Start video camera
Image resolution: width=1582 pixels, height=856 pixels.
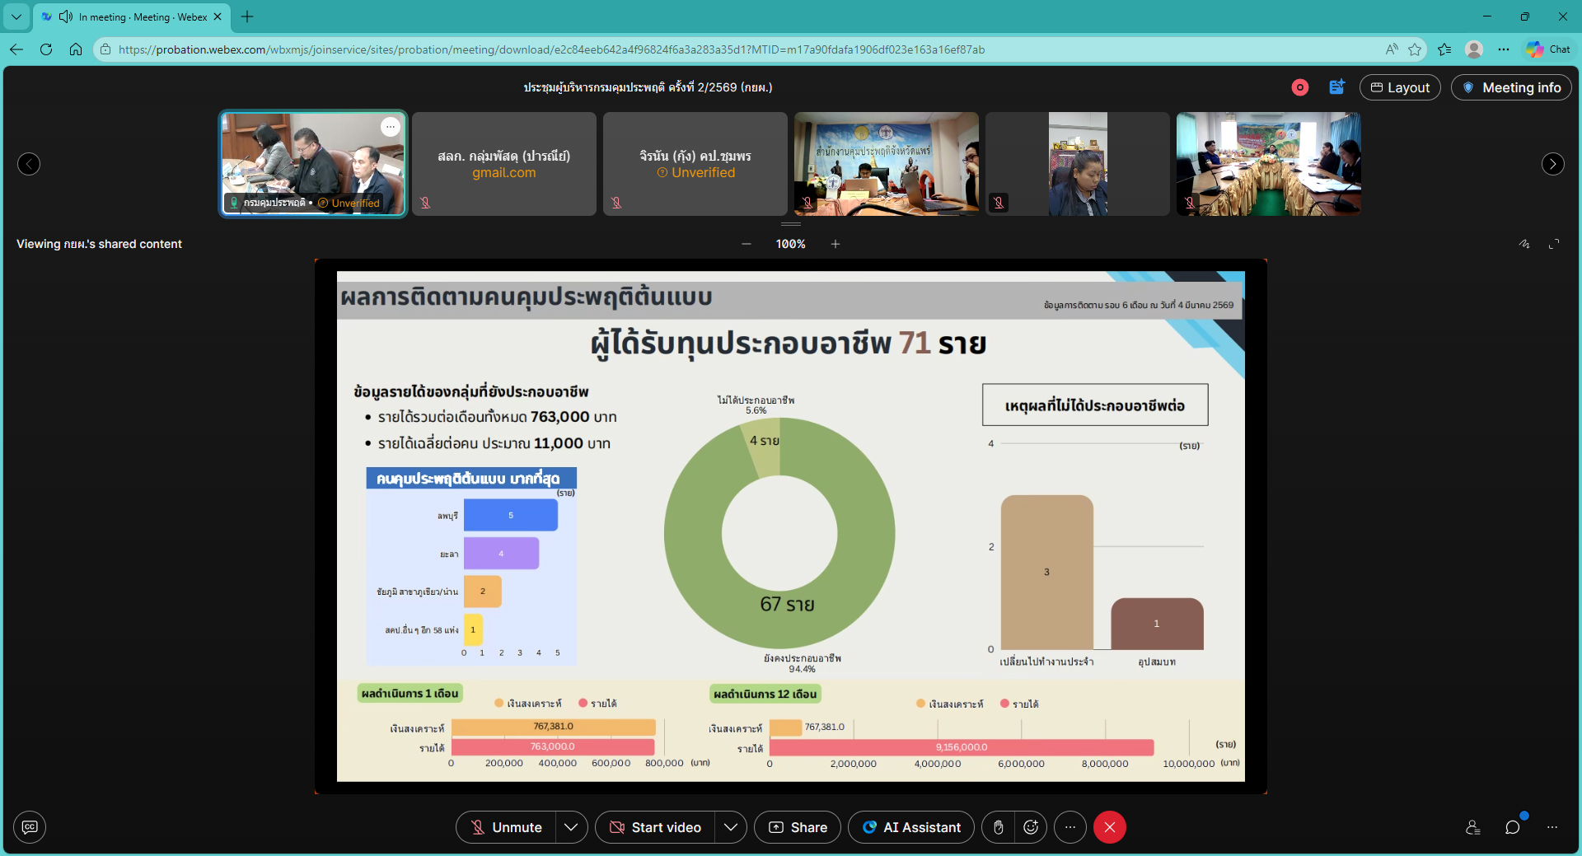[655, 827]
